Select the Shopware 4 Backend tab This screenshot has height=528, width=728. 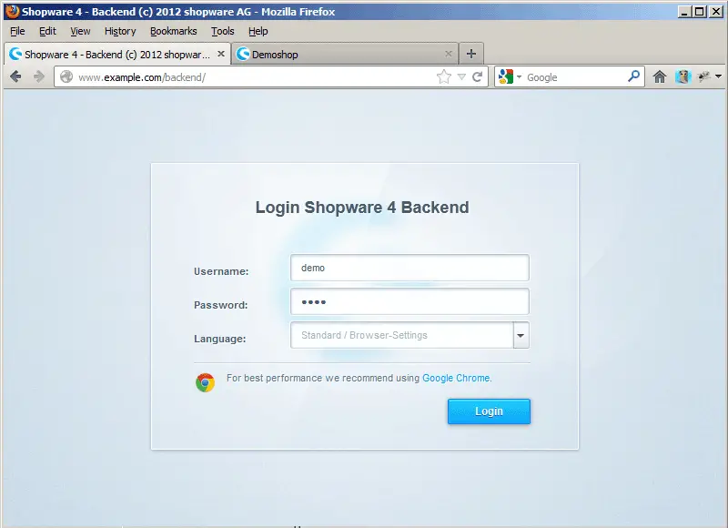(x=117, y=54)
